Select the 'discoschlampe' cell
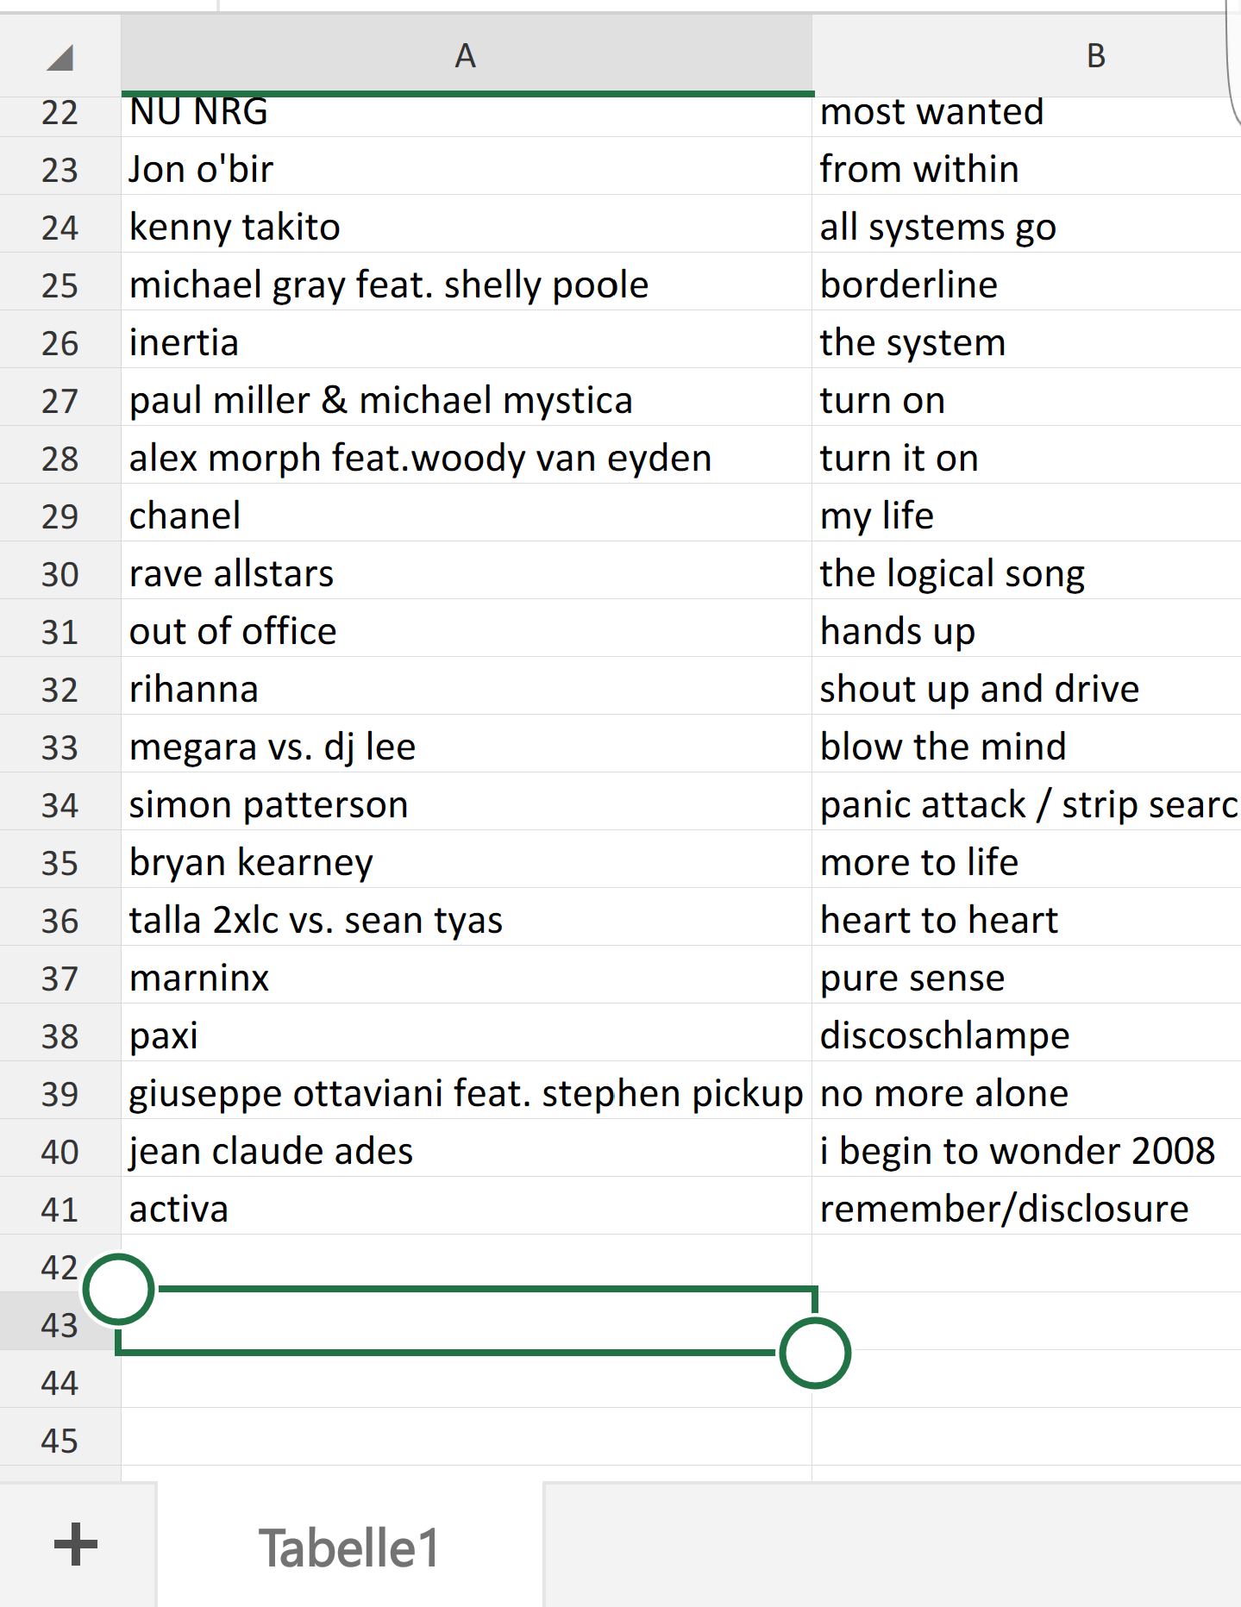 click(1026, 1036)
